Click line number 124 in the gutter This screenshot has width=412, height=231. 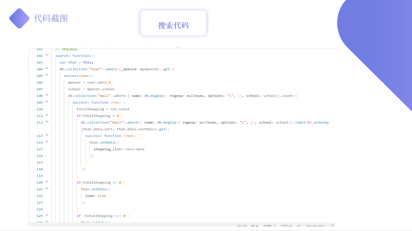click(40, 209)
